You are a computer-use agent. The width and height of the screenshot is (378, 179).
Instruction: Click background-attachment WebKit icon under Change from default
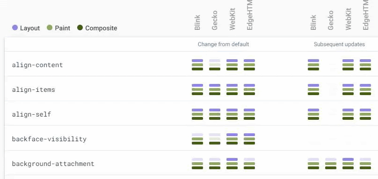click(232, 164)
